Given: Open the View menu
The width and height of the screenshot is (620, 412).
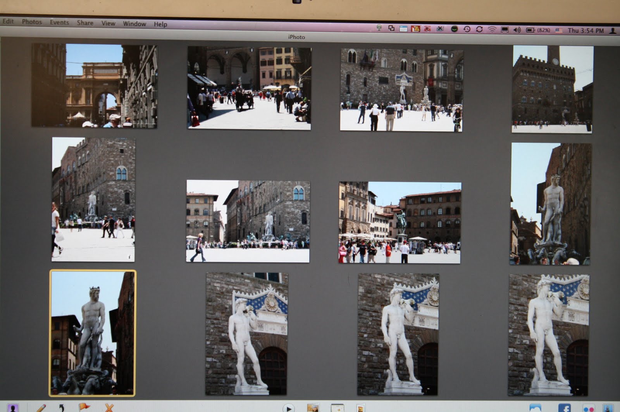Looking at the screenshot, I should (108, 23).
